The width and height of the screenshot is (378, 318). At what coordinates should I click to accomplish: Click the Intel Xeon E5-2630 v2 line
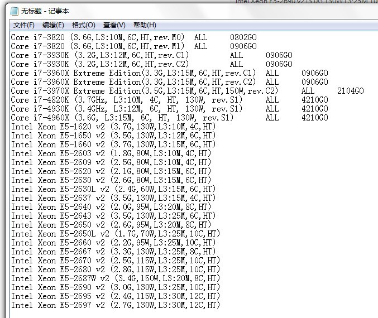click(111, 180)
